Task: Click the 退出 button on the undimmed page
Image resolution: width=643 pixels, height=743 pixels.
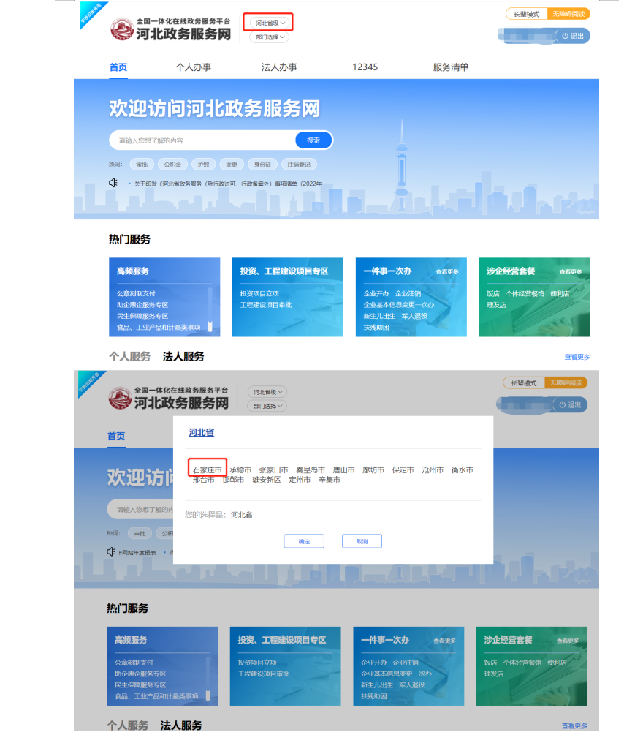Action: tap(572, 36)
